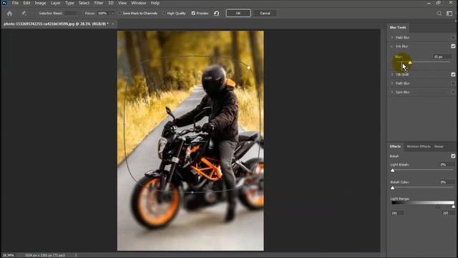The width and height of the screenshot is (458, 258).
Task: Check Save Mask to Channels
Action: click(x=120, y=14)
